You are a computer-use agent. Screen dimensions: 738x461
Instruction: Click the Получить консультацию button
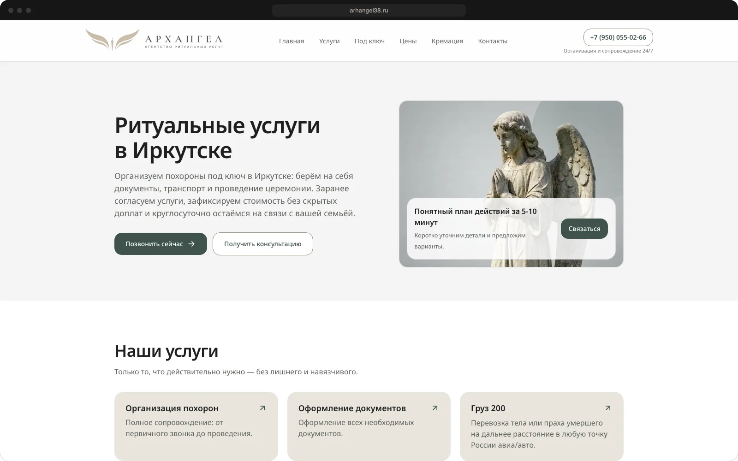263,244
